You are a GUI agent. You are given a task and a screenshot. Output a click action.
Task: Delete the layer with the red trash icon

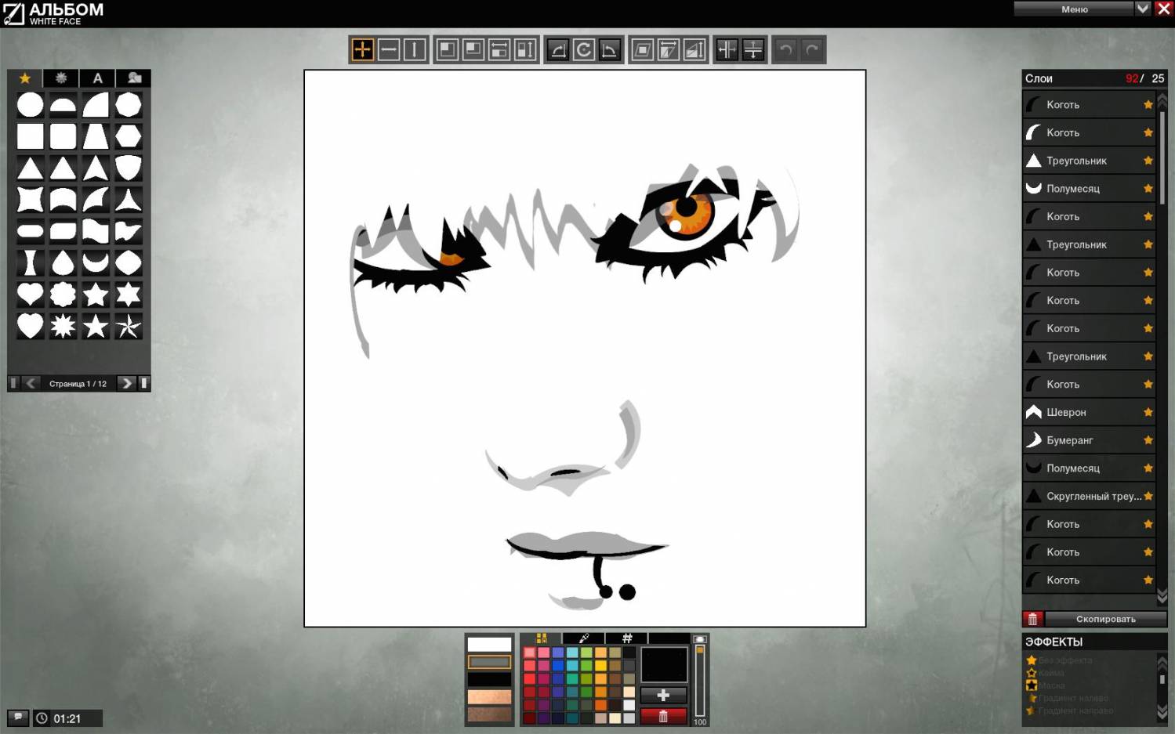click(1032, 619)
